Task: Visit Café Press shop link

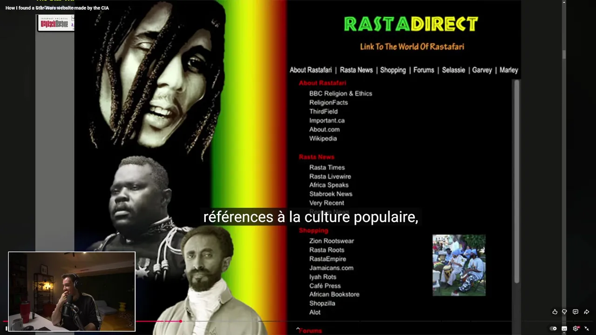Action: pos(325,286)
